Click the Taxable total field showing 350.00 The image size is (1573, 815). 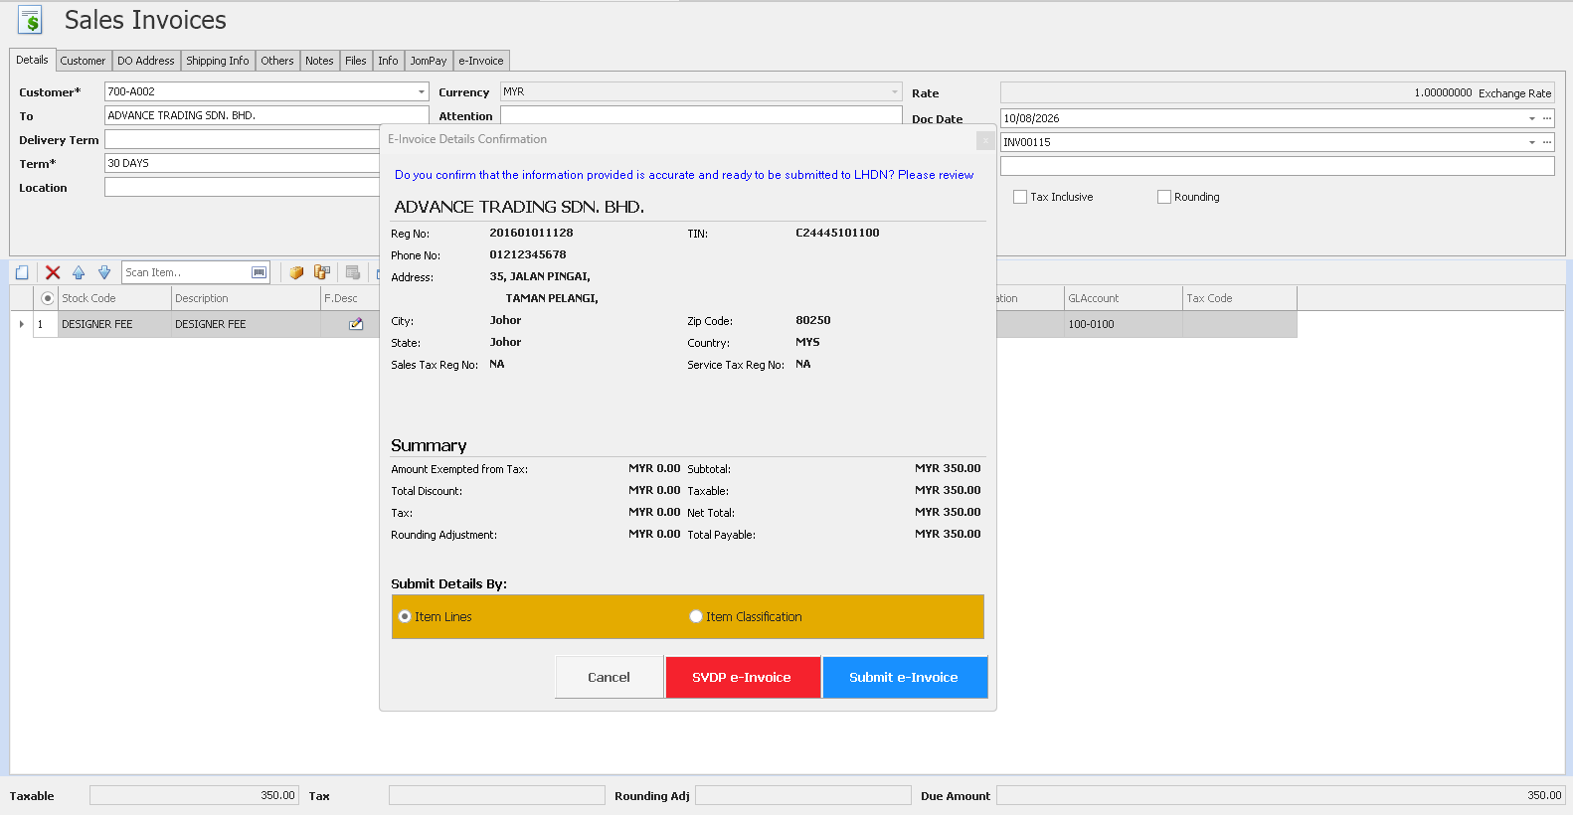tap(194, 795)
